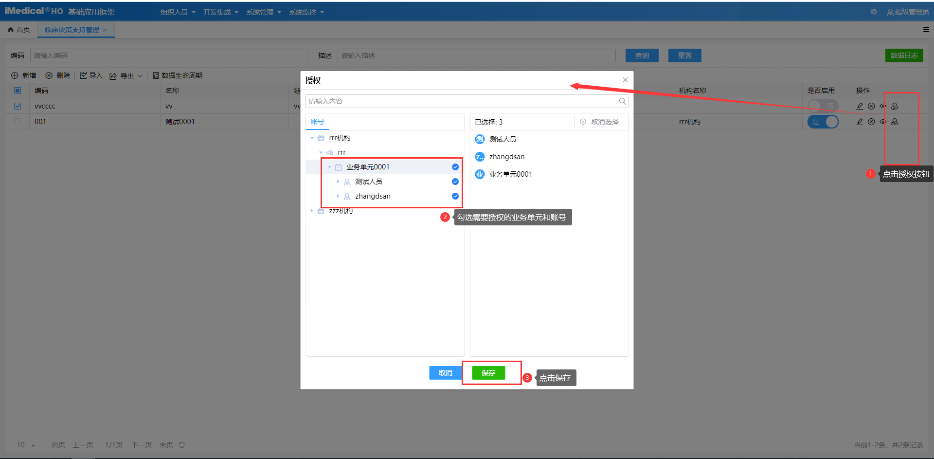Uncheck the vvcccc row checkbox

click(x=18, y=106)
